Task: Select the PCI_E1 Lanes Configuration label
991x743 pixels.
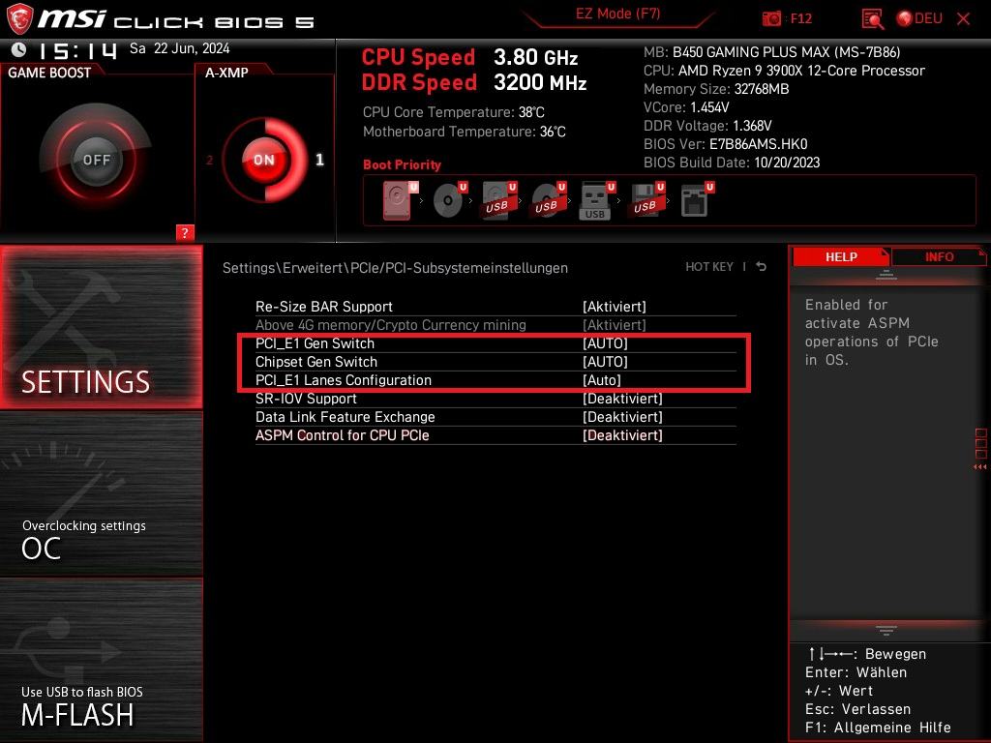Action: 344,379
